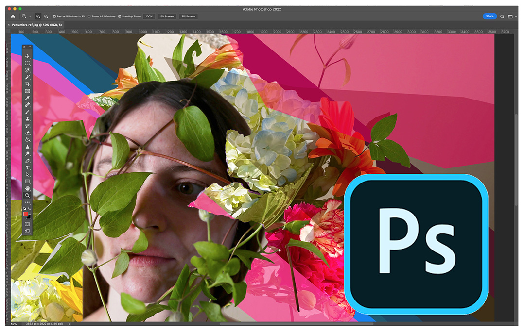Image resolution: width=525 pixels, height=333 pixels.
Task: Select the Hand tool
Action: (x=27, y=188)
